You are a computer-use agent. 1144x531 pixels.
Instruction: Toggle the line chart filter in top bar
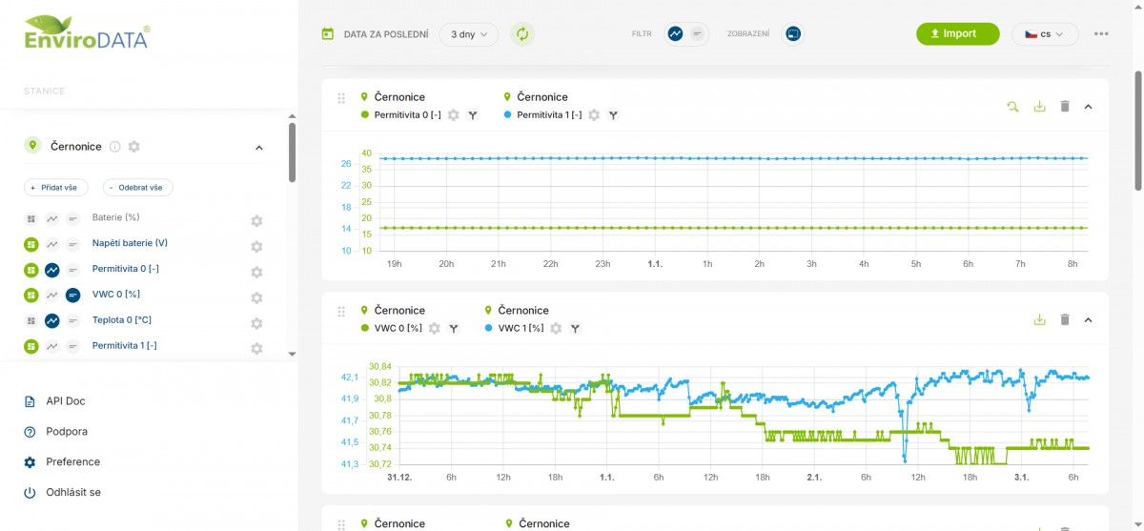click(x=675, y=34)
